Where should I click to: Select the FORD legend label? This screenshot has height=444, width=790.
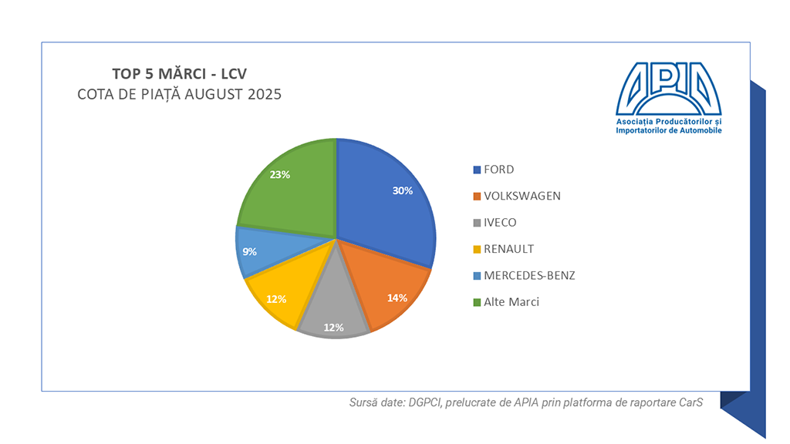click(498, 170)
